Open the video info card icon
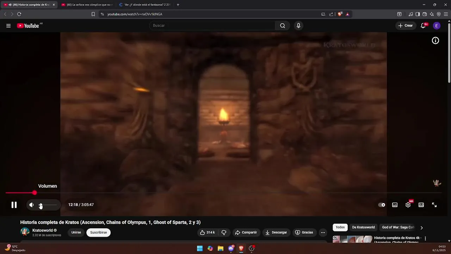The height and width of the screenshot is (254, 451). coord(435,41)
